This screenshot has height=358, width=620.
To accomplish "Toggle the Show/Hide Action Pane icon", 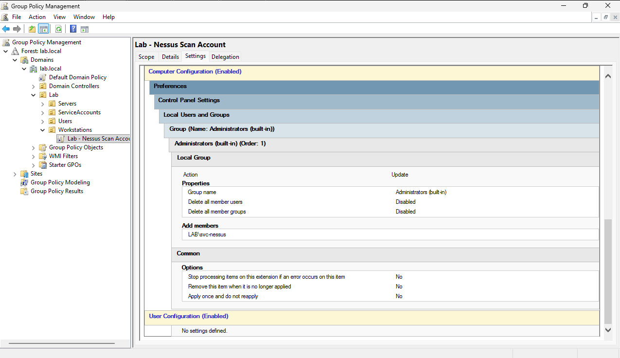I will coord(85,29).
